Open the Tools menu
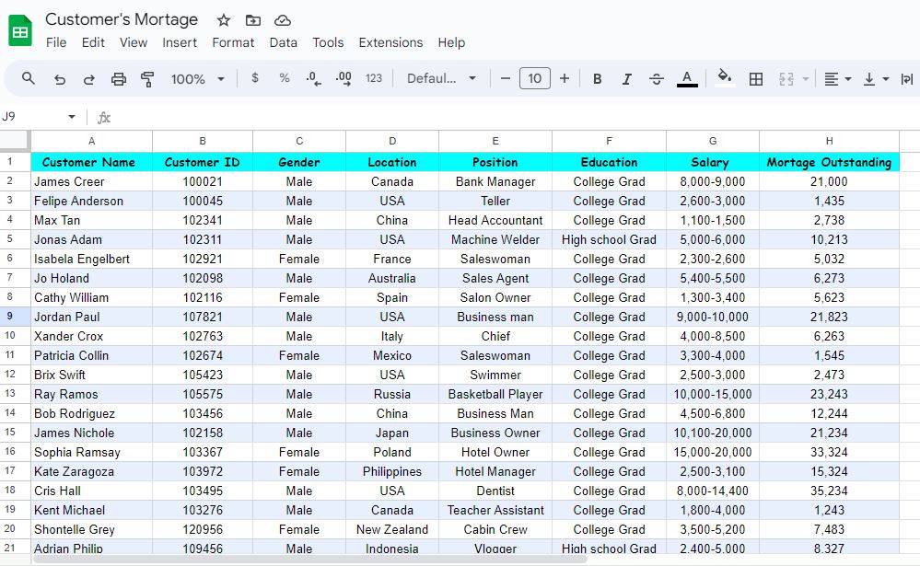920x566 pixels. pyautogui.click(x=328, y=43)
